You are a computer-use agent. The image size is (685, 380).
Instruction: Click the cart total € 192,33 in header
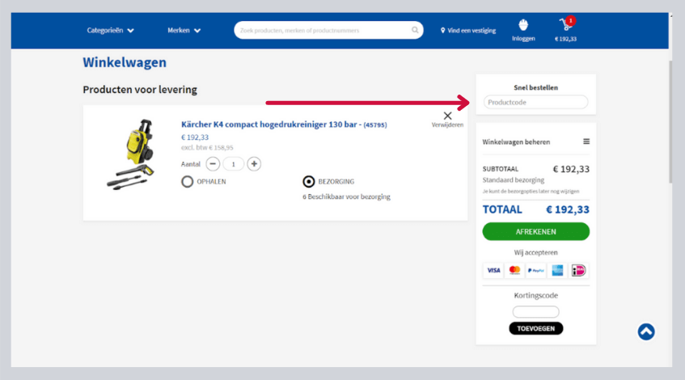[x=565, y=39]
